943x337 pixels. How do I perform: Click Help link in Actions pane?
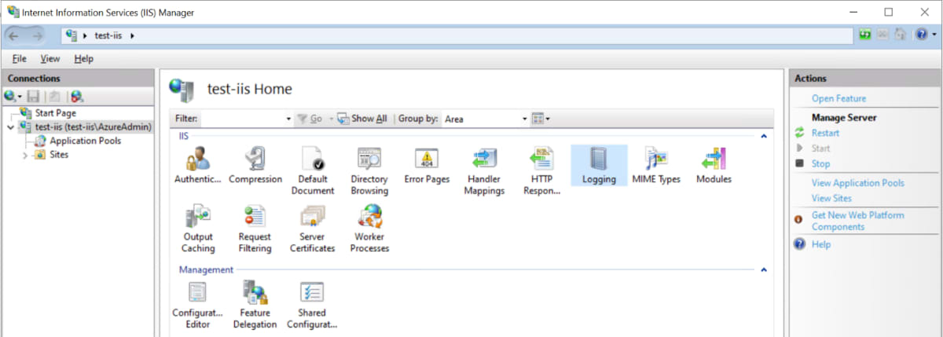click(821, 244)
